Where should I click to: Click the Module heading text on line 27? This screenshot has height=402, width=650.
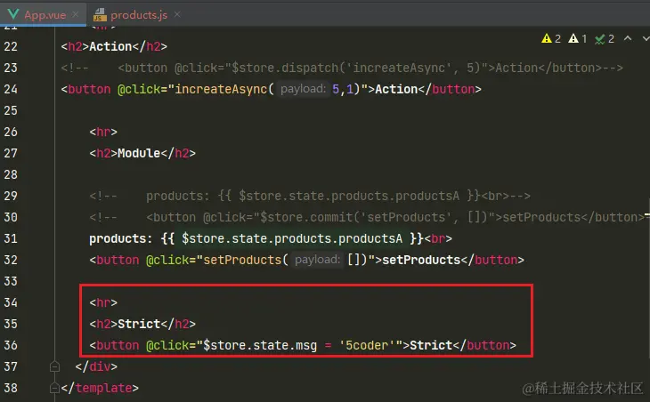pos(139,153)
